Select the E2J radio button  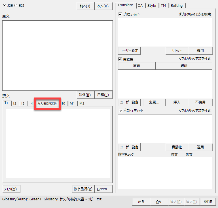(16, 5)
